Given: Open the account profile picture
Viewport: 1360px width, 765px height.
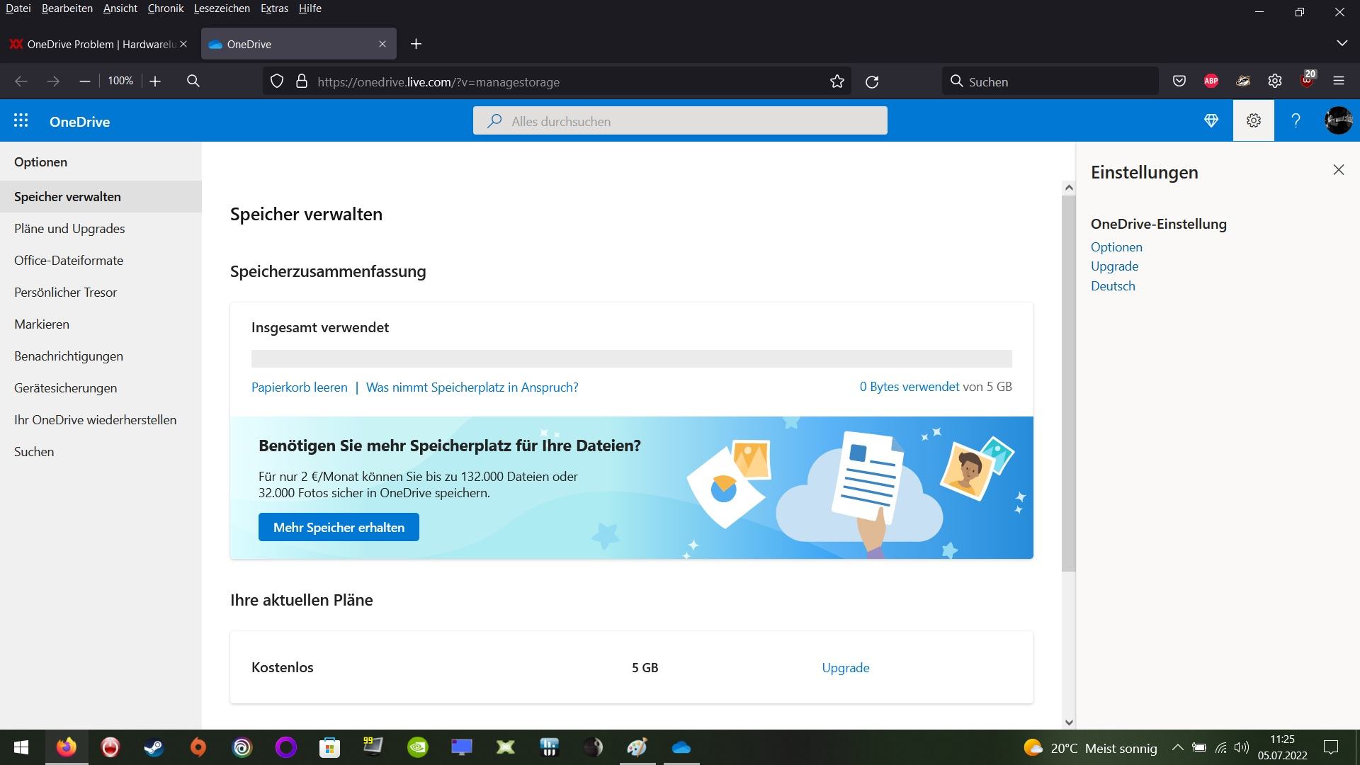Looking at the screenshot, I should tap(1338, 121).
